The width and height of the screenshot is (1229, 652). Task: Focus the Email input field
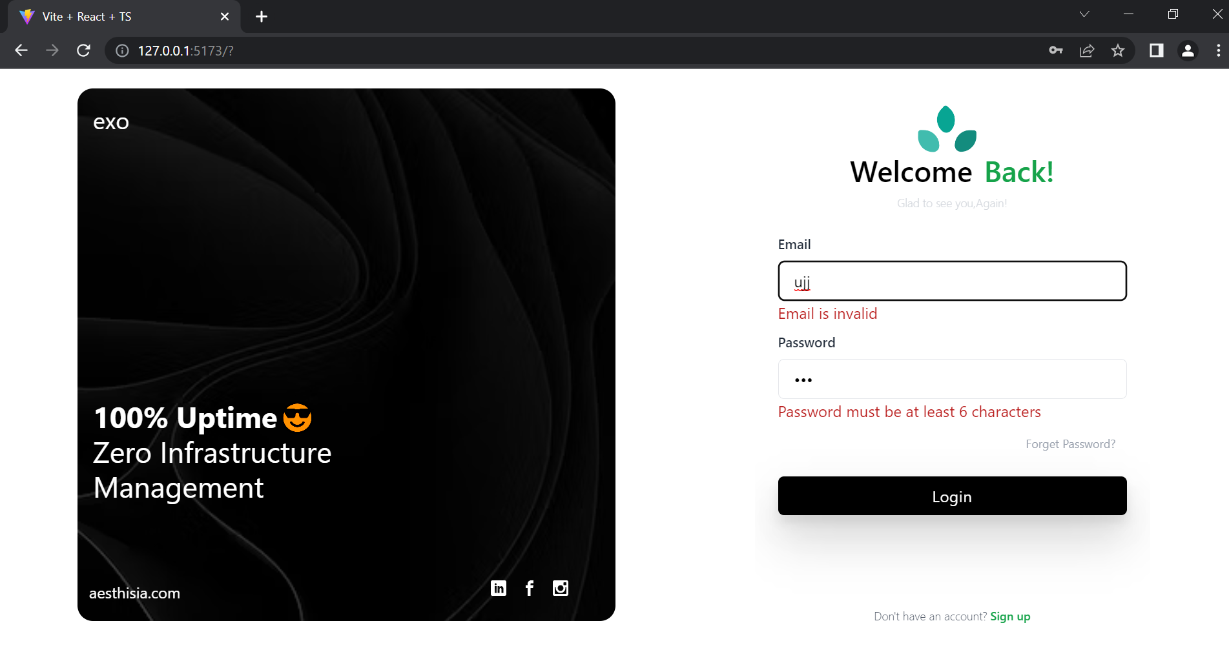(x=952, y=281)
